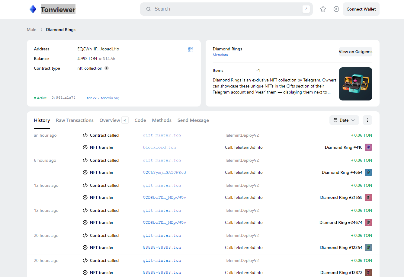This screenshot has height=277, width=404.
Task: Open settings hexagon icon in header
Action: [x=336, y=9]
